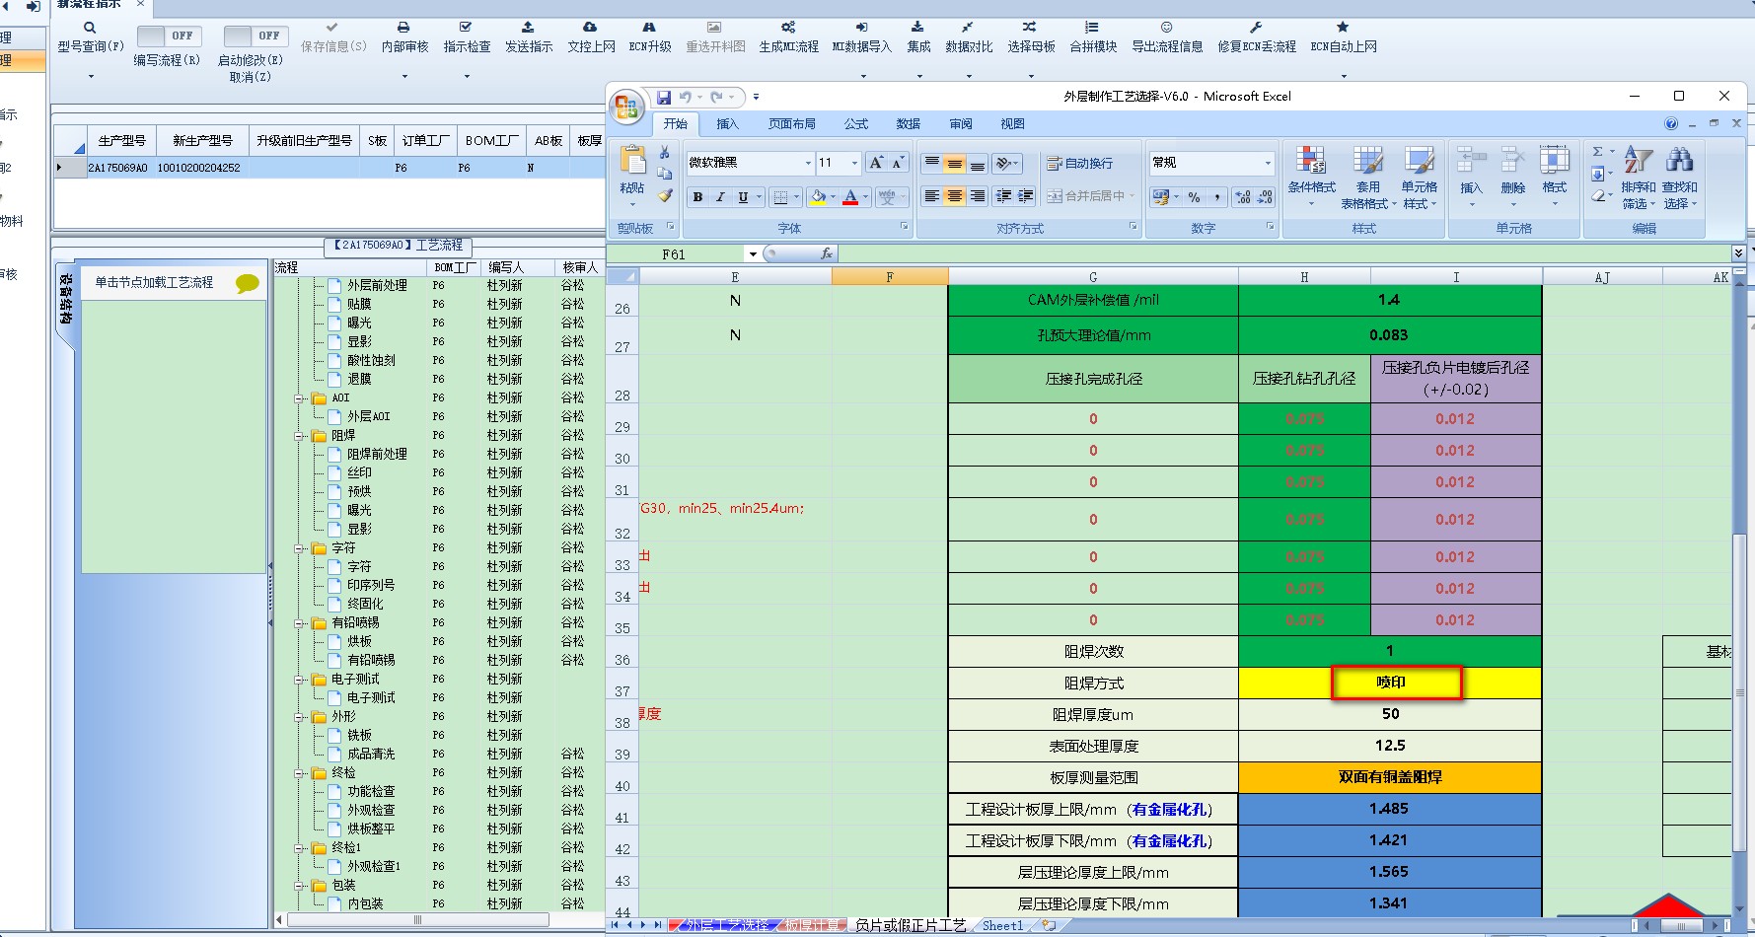Open the 负片或假正片工艺 sheet tab

pyautogui.click(x=911, y=925)
